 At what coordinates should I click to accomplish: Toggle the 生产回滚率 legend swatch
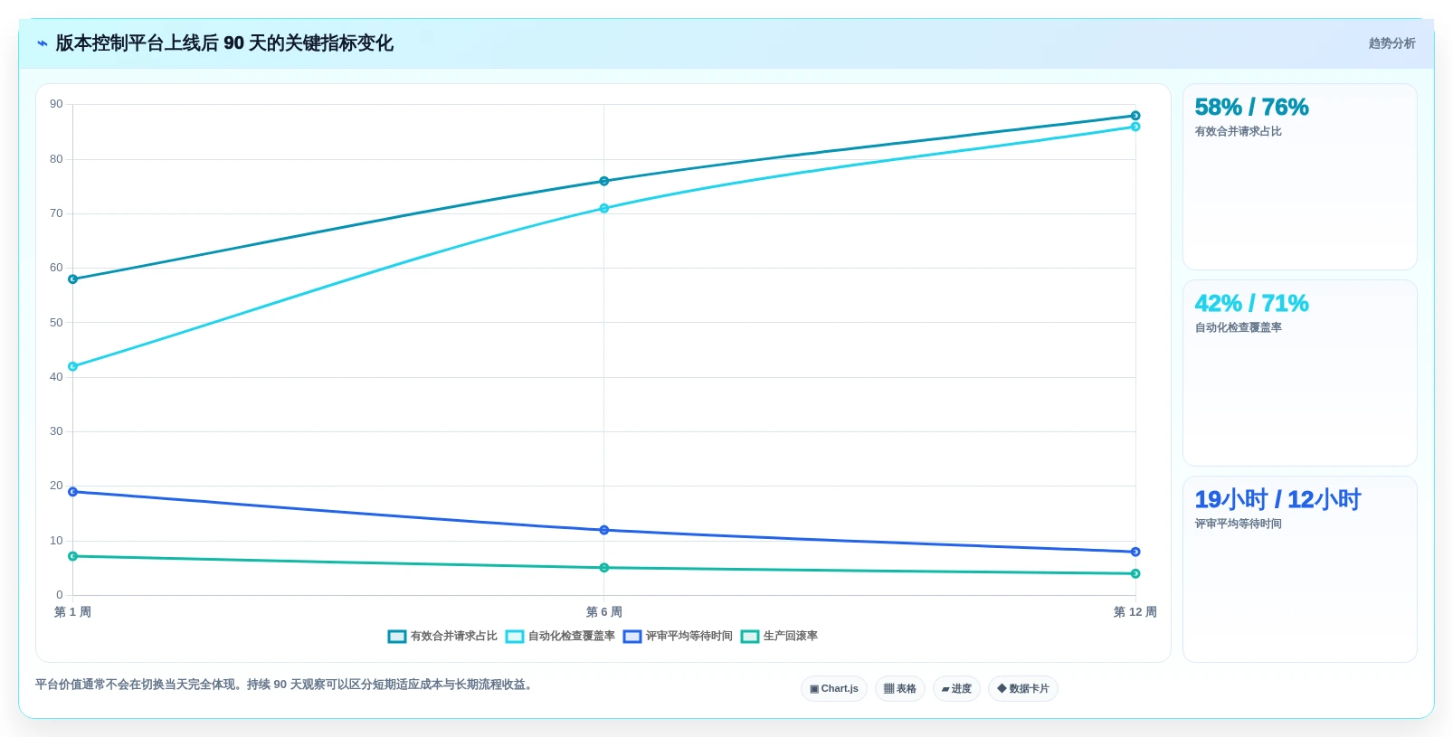click(750, 637)
